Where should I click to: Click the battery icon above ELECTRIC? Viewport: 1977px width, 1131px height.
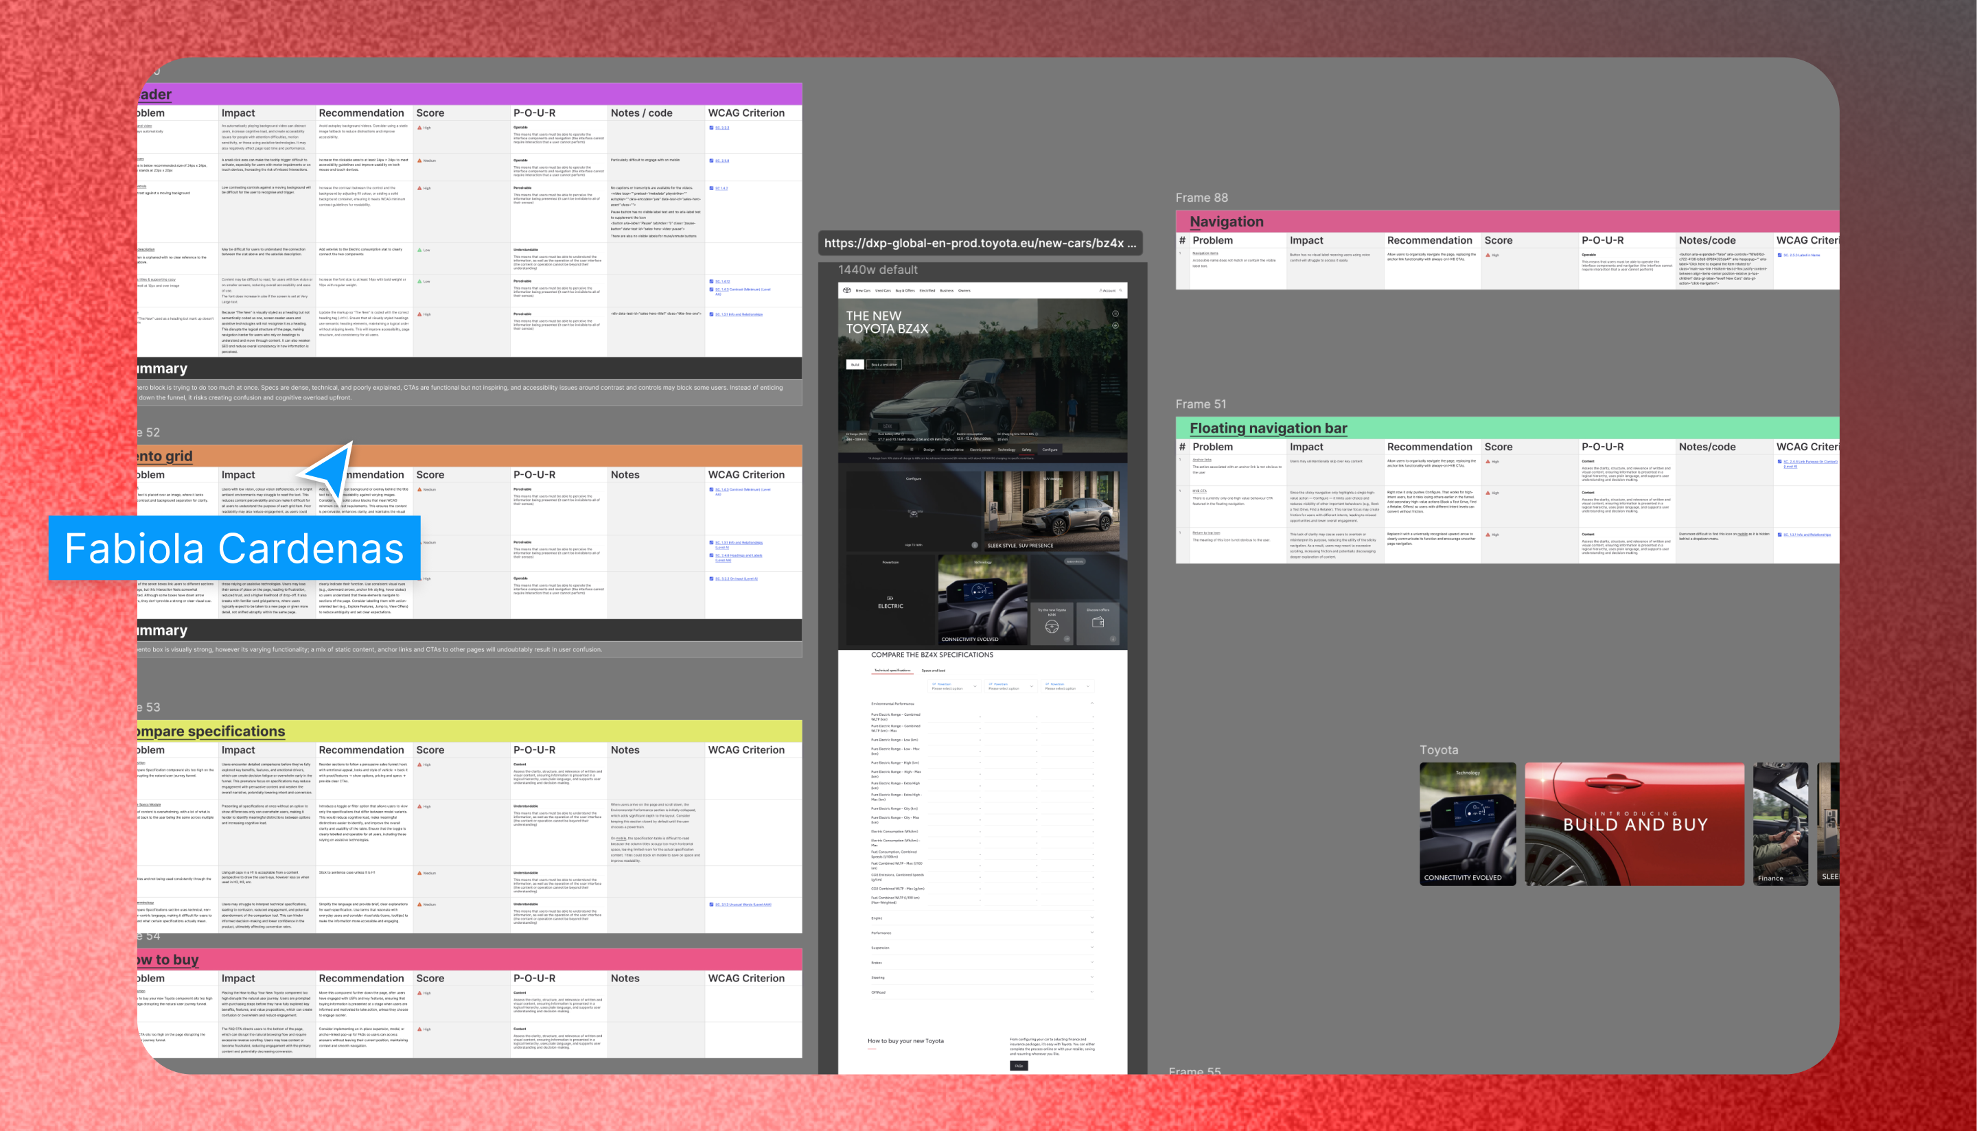coord(890,598)
